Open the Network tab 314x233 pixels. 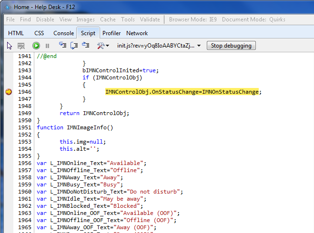[x=137, y=33]
